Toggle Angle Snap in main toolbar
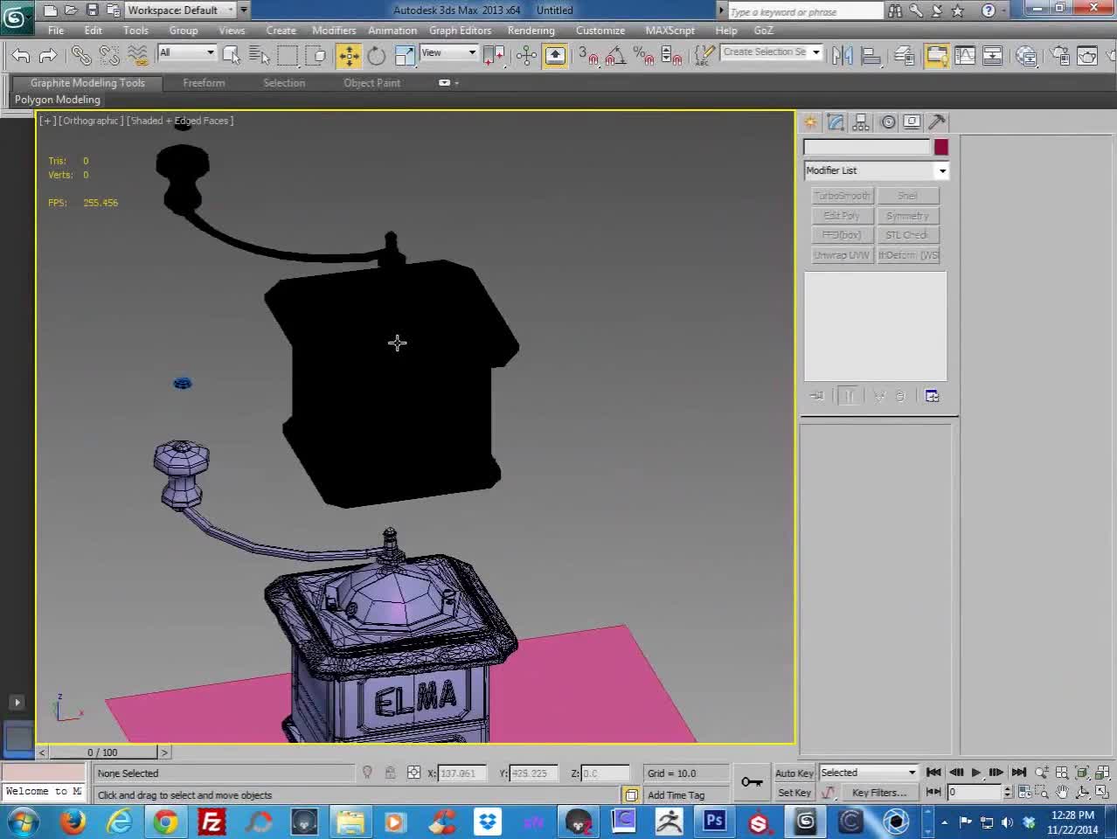Screen dimensions: 1117x839 pyautogui.click(x=616, y=56)
